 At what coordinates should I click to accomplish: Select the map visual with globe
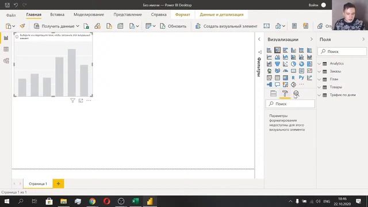point(269,71)
